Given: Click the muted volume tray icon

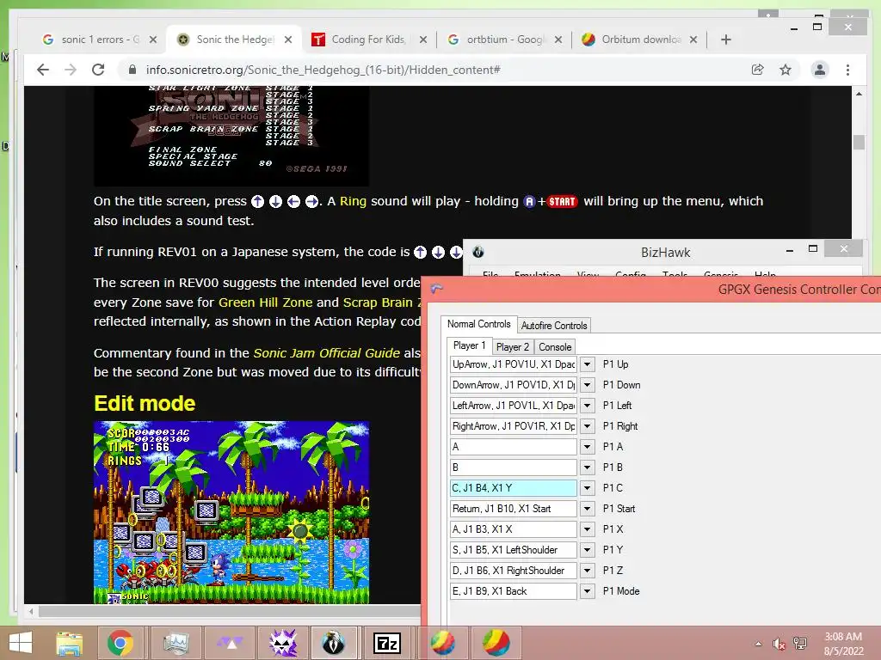Looking at the screenshot, I should pos(779,643).
